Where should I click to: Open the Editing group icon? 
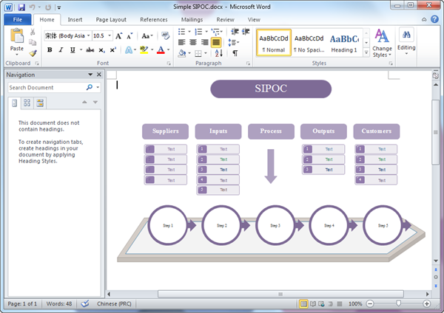(x=406, y=35)
